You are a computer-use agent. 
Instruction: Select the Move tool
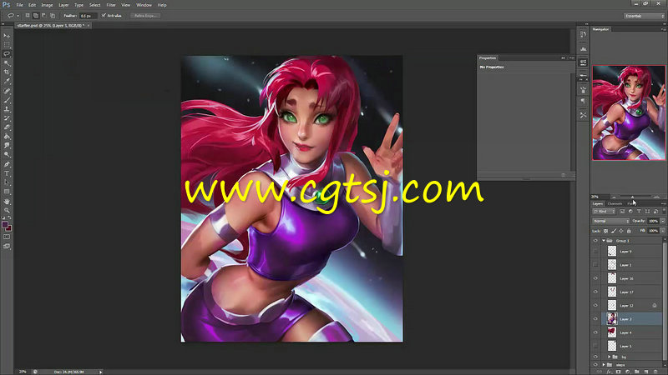7,36
